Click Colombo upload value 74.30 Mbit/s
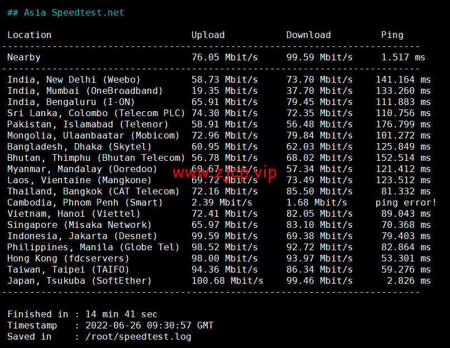 coord(224,113)
